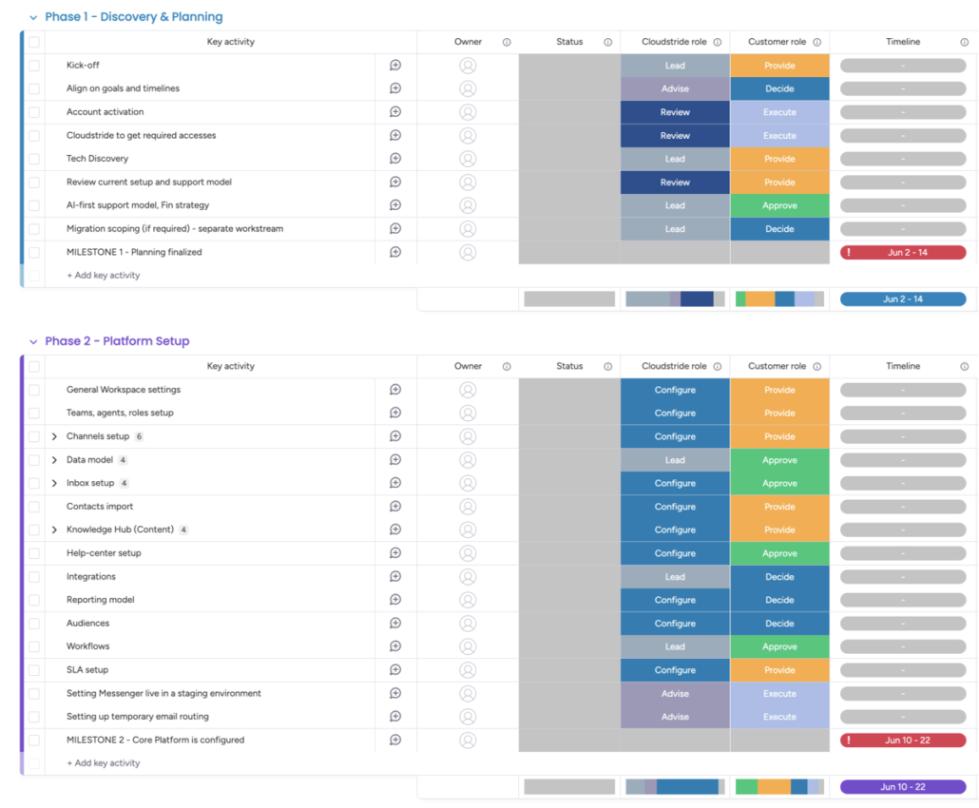Assign owner avatar for SLA setup
The width and height of the screenshot is (979, 808).
pyautogui.click(x=468, y=670)
